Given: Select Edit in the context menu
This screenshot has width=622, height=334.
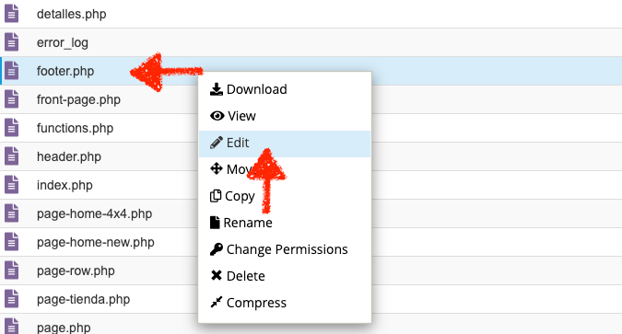Looking at the screenshot, I should 285,144.
